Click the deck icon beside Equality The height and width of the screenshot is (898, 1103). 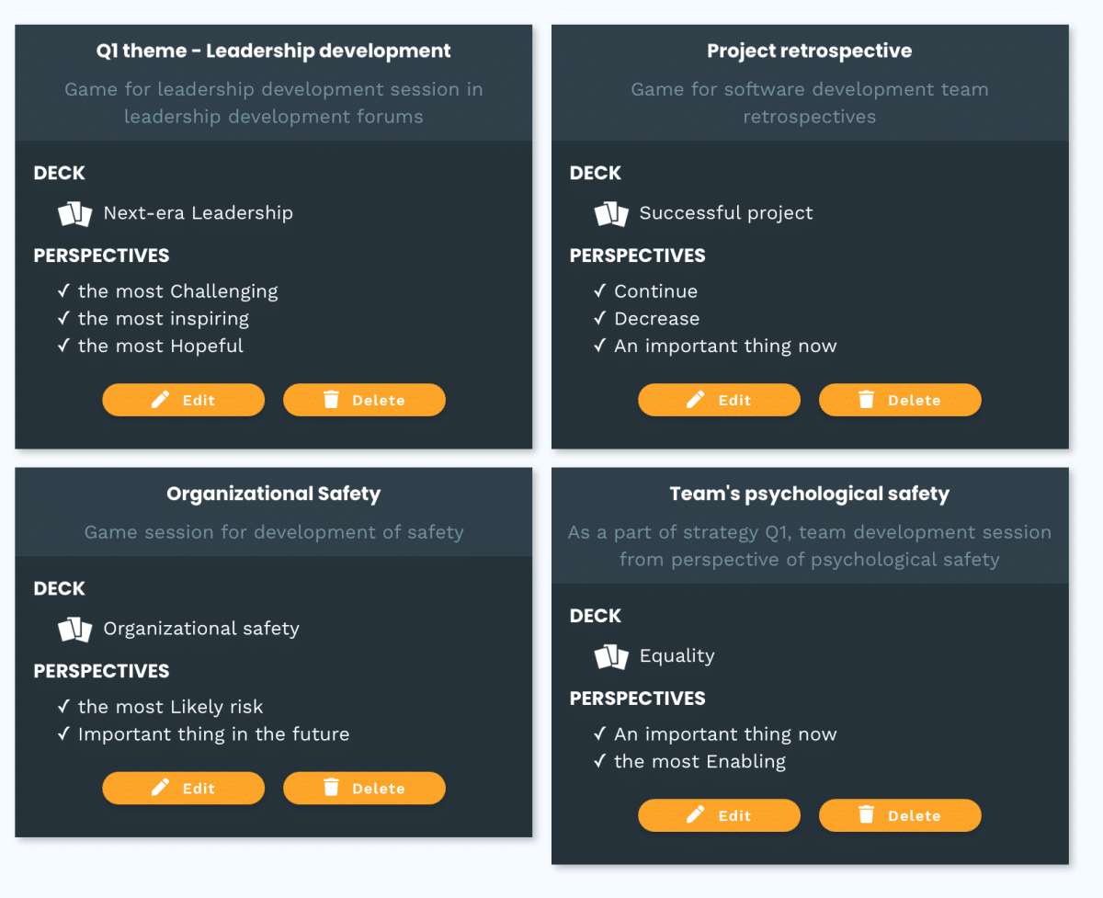(x=611, y=657)
